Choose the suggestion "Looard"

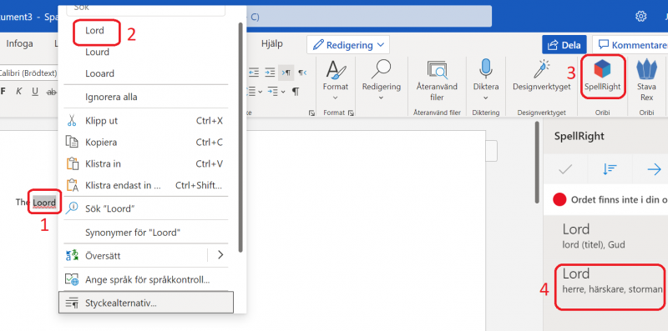[x=99, y=73]
